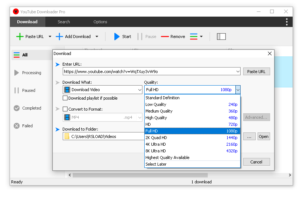Click the horizontal scrollbar right arrow
Viewport: 307px width, 197px height.
click(x=290, y=175)
